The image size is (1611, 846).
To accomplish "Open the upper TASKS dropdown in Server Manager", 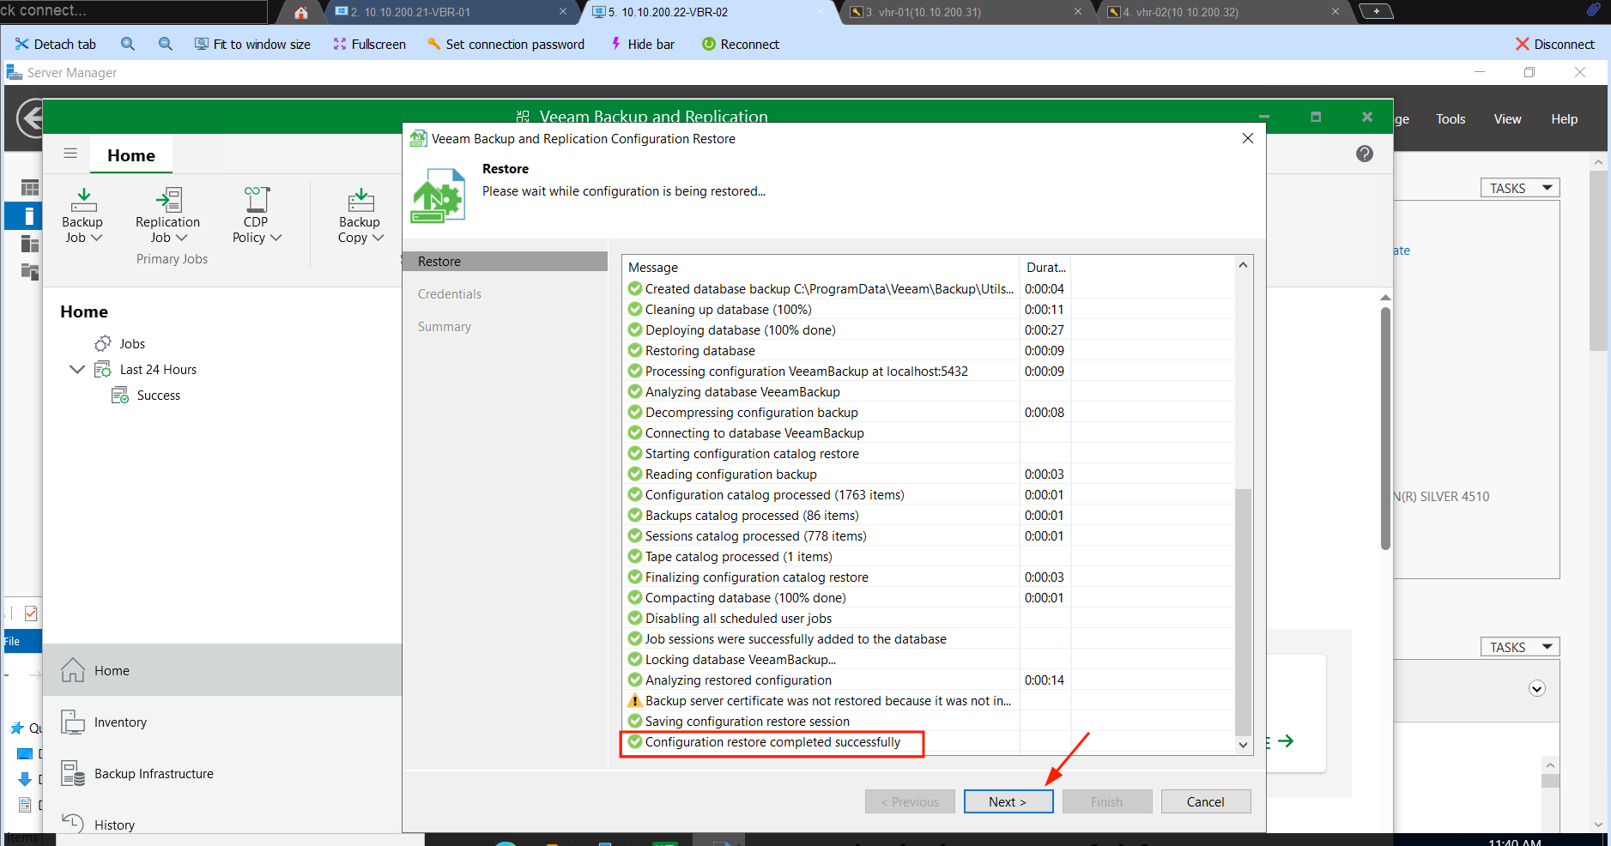I will point(1519,188).
